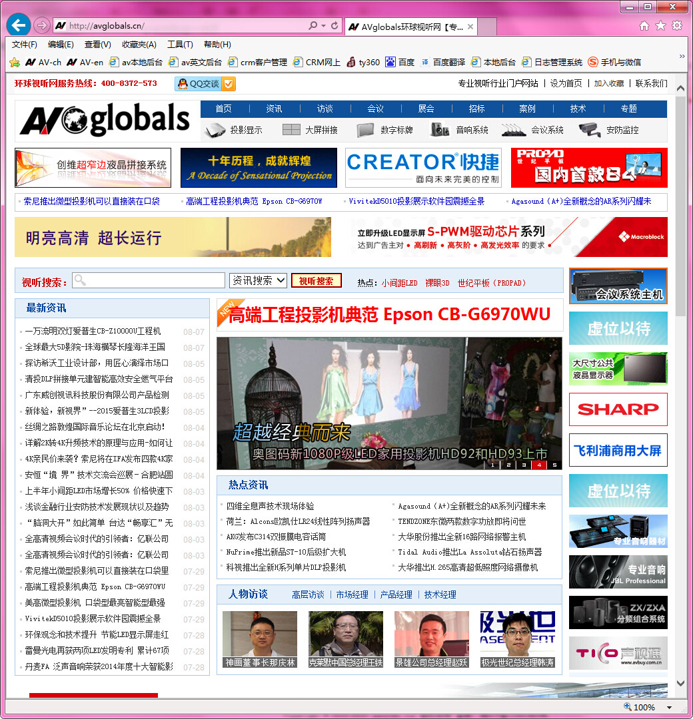Open the 编辑(E) menu
This screenshot has height=719, width=693.
pos(61,45)
